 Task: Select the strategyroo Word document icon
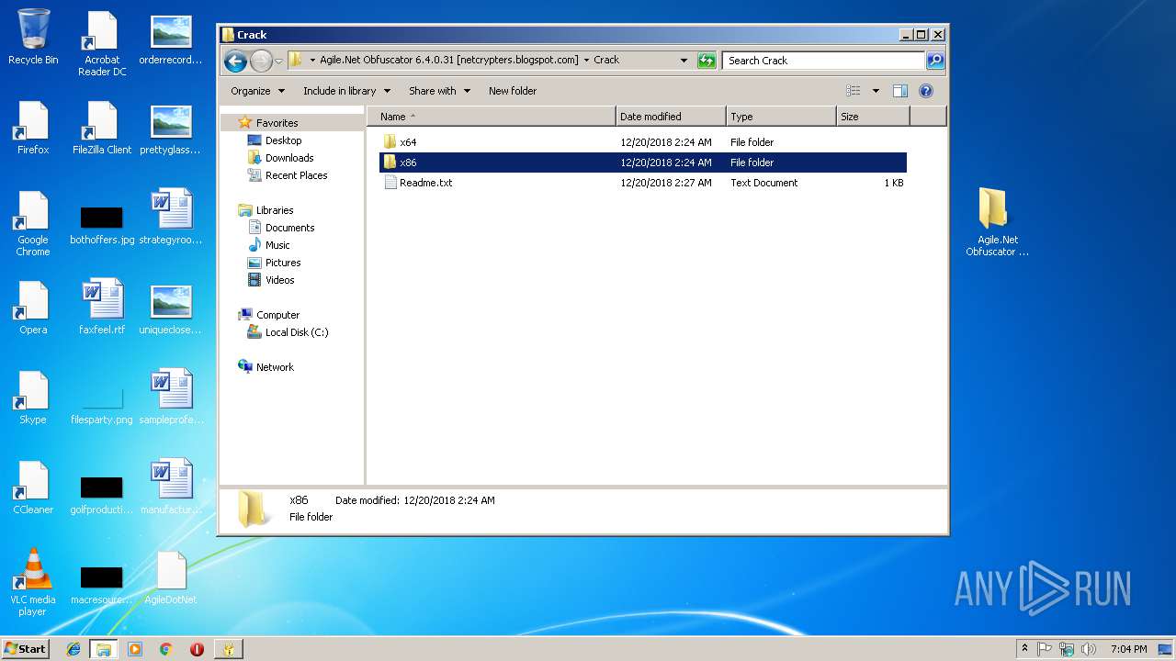(x=171, y=217)
